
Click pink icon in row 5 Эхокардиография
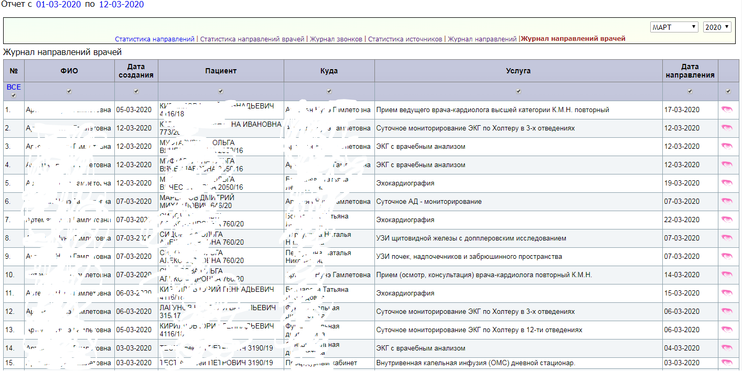pos(726,183)
